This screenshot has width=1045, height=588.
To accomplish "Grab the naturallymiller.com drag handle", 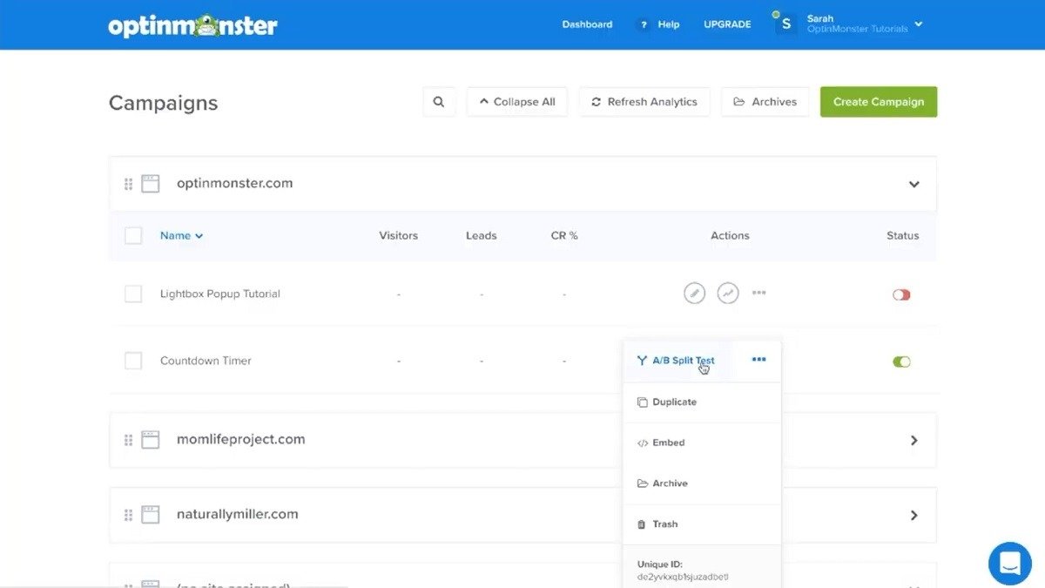I will coord(128,515).
